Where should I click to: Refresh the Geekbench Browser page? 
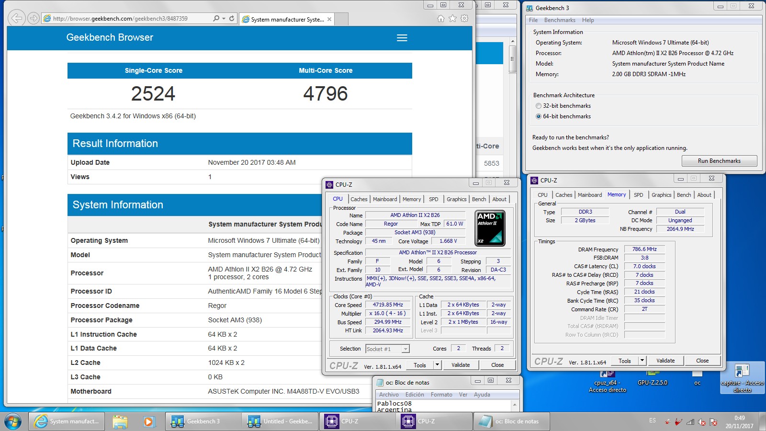coord(232,18)
